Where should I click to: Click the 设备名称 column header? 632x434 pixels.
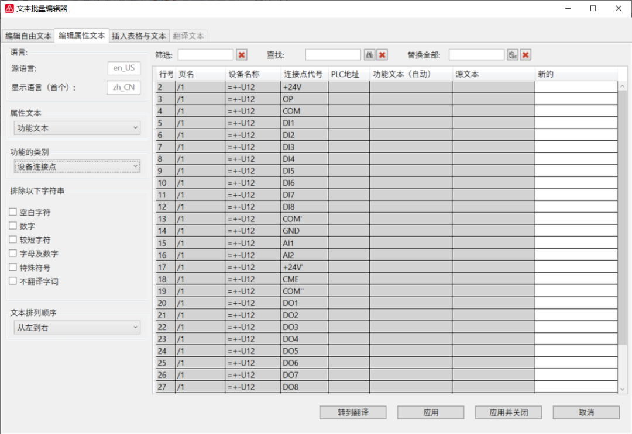point(253,74)
